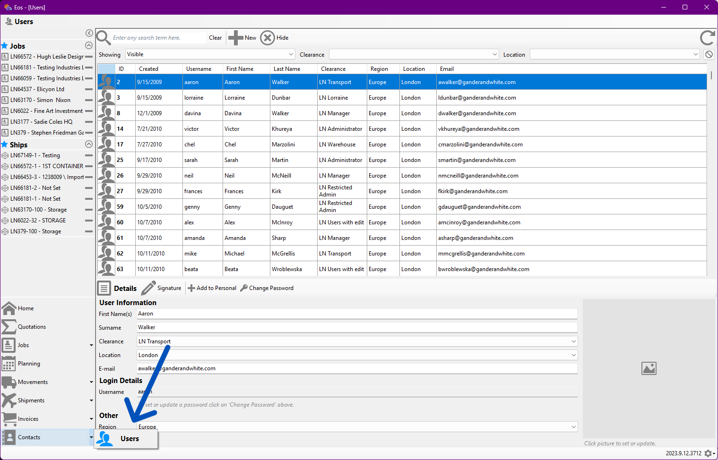This screenshot has height=460, width=718.
Task: Collapse the Ships pinned section
Action: point(88,145)
